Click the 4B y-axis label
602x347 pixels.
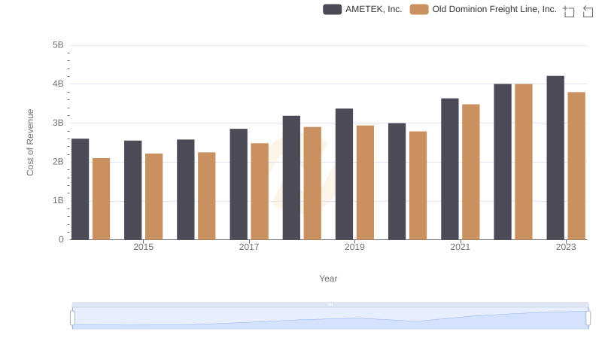click(x=59, y=84)
